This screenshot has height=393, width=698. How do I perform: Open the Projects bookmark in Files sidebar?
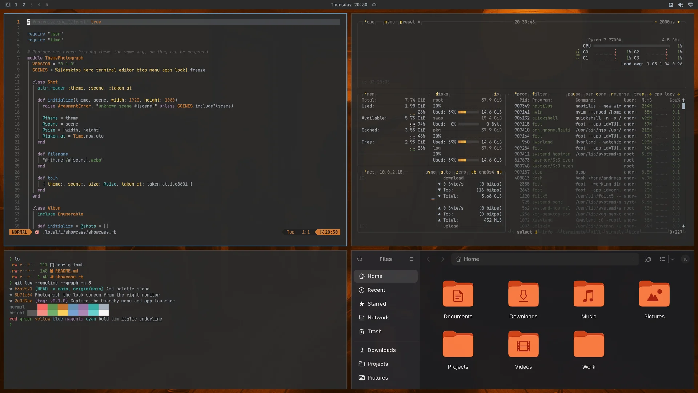[386, 364]
